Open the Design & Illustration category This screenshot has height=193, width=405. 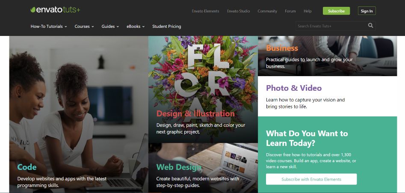click(x=203, y=89)
